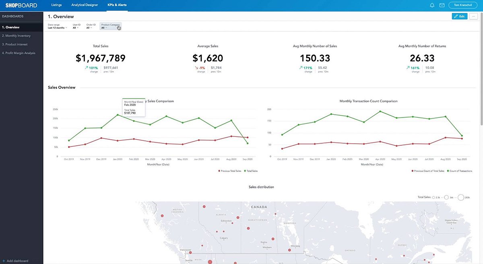Open the notifications bell

[x=431, y=5]
